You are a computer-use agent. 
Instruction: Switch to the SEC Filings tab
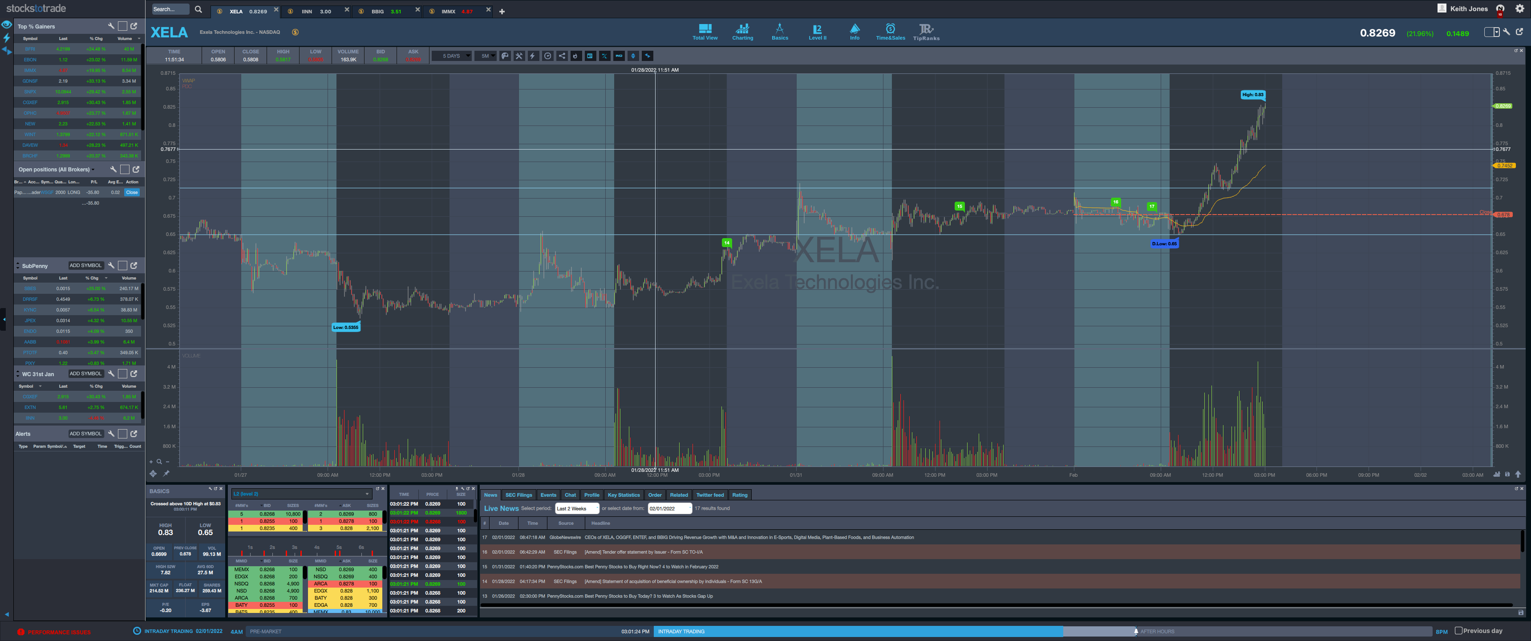518,495
